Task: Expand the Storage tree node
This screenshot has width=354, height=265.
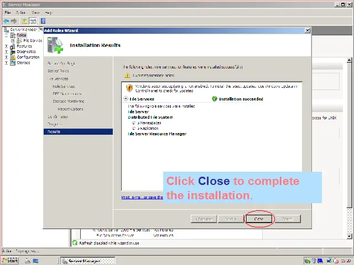Action: 6,63
